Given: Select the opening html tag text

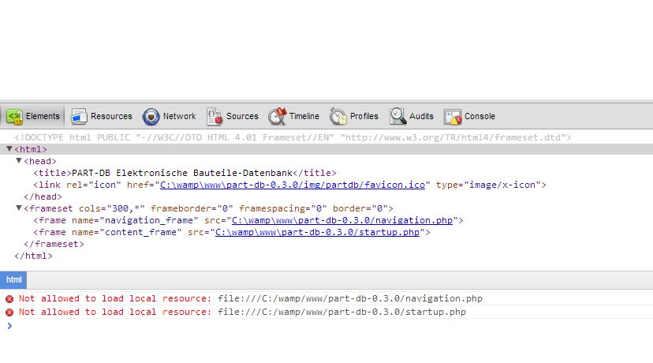Looking at the screenshot, I should (31, 149).
